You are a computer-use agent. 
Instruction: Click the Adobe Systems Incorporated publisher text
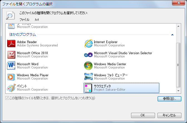pyautogui.click(x=37, y=45)
